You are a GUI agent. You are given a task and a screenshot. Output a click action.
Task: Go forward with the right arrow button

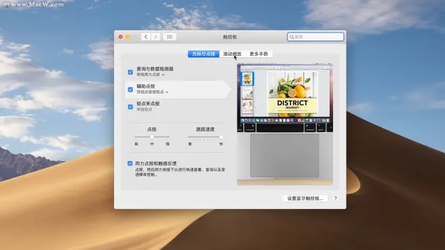tap(156, 37)
